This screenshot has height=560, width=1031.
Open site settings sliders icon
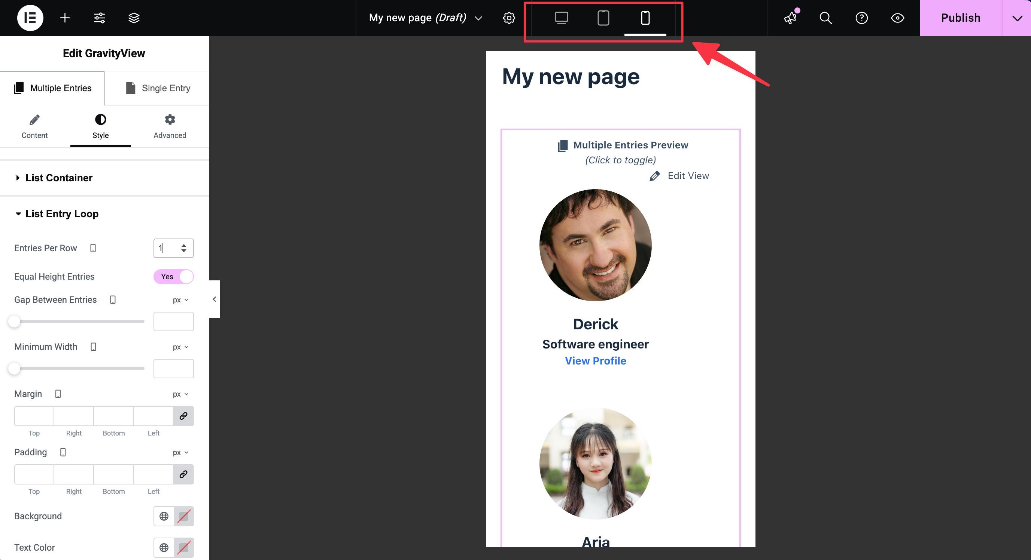99,18
